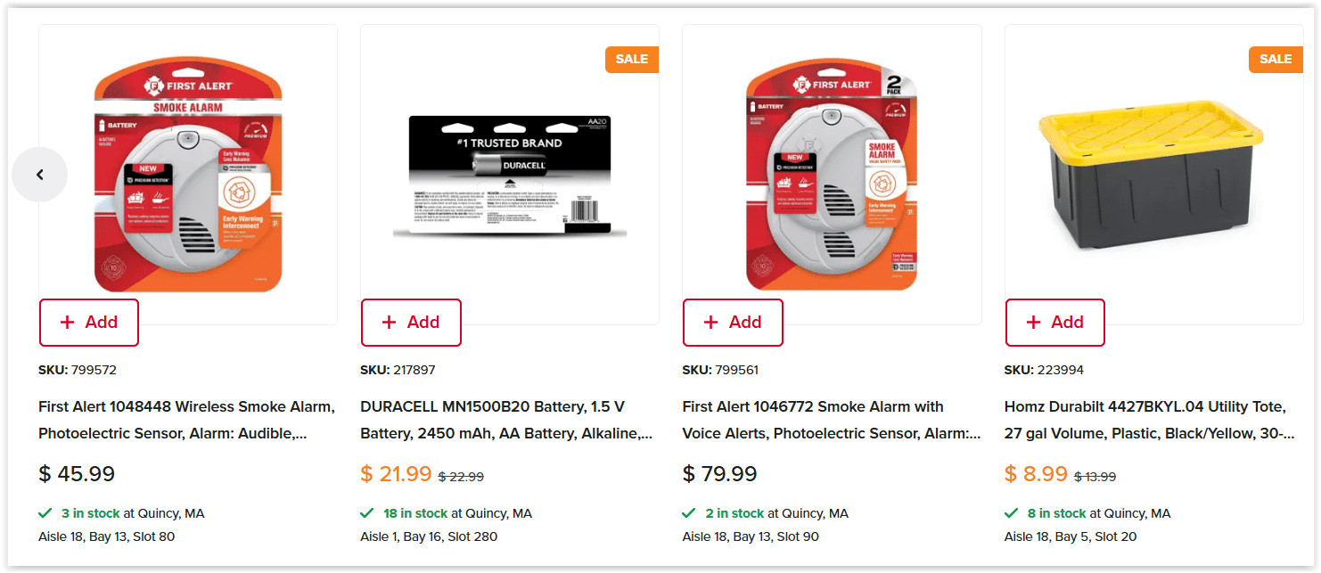Screen dimensions: 1321x573
Task: Click the green check on smoke alarm with voice alerts
Action: pyautogui.click(x=688, y=513)
